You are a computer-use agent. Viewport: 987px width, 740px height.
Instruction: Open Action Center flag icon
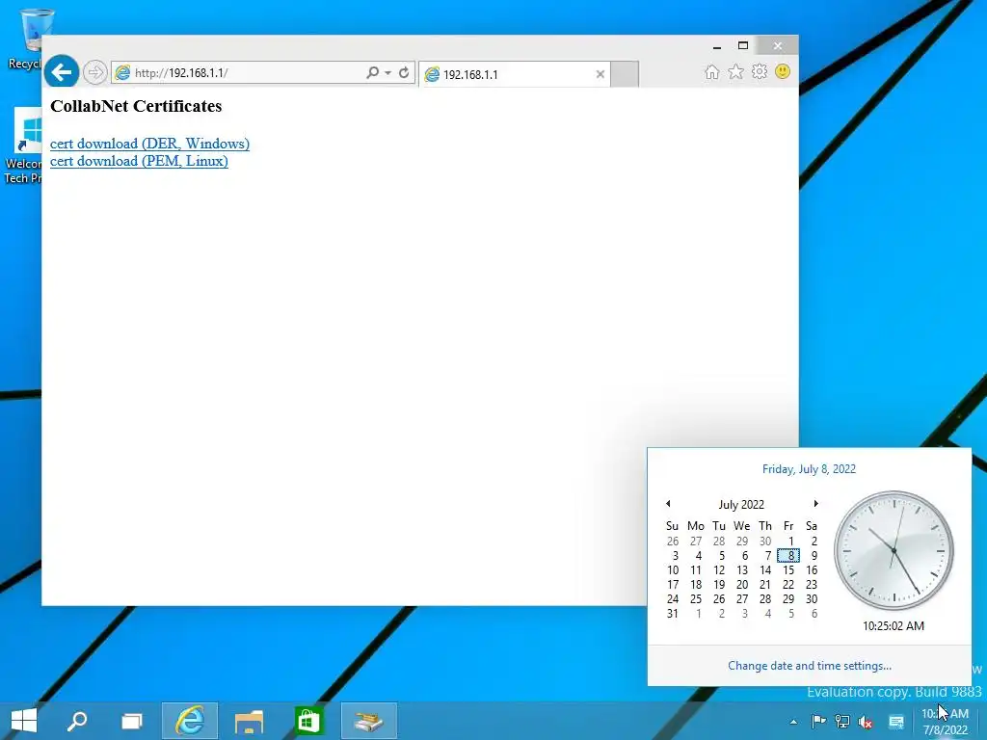point(818,722)
